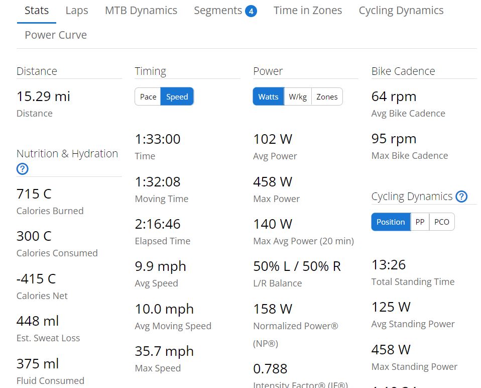Switch cycling dynamics to PP
481x388 pixels.
[419, 222]
